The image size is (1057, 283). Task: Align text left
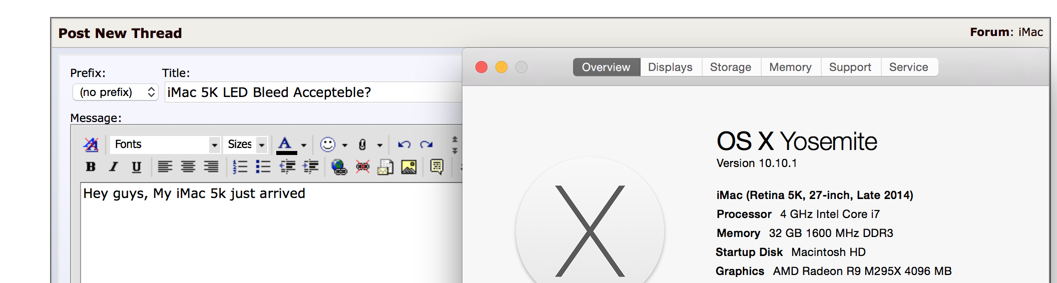pyautogui.click(x=165, y=166)
